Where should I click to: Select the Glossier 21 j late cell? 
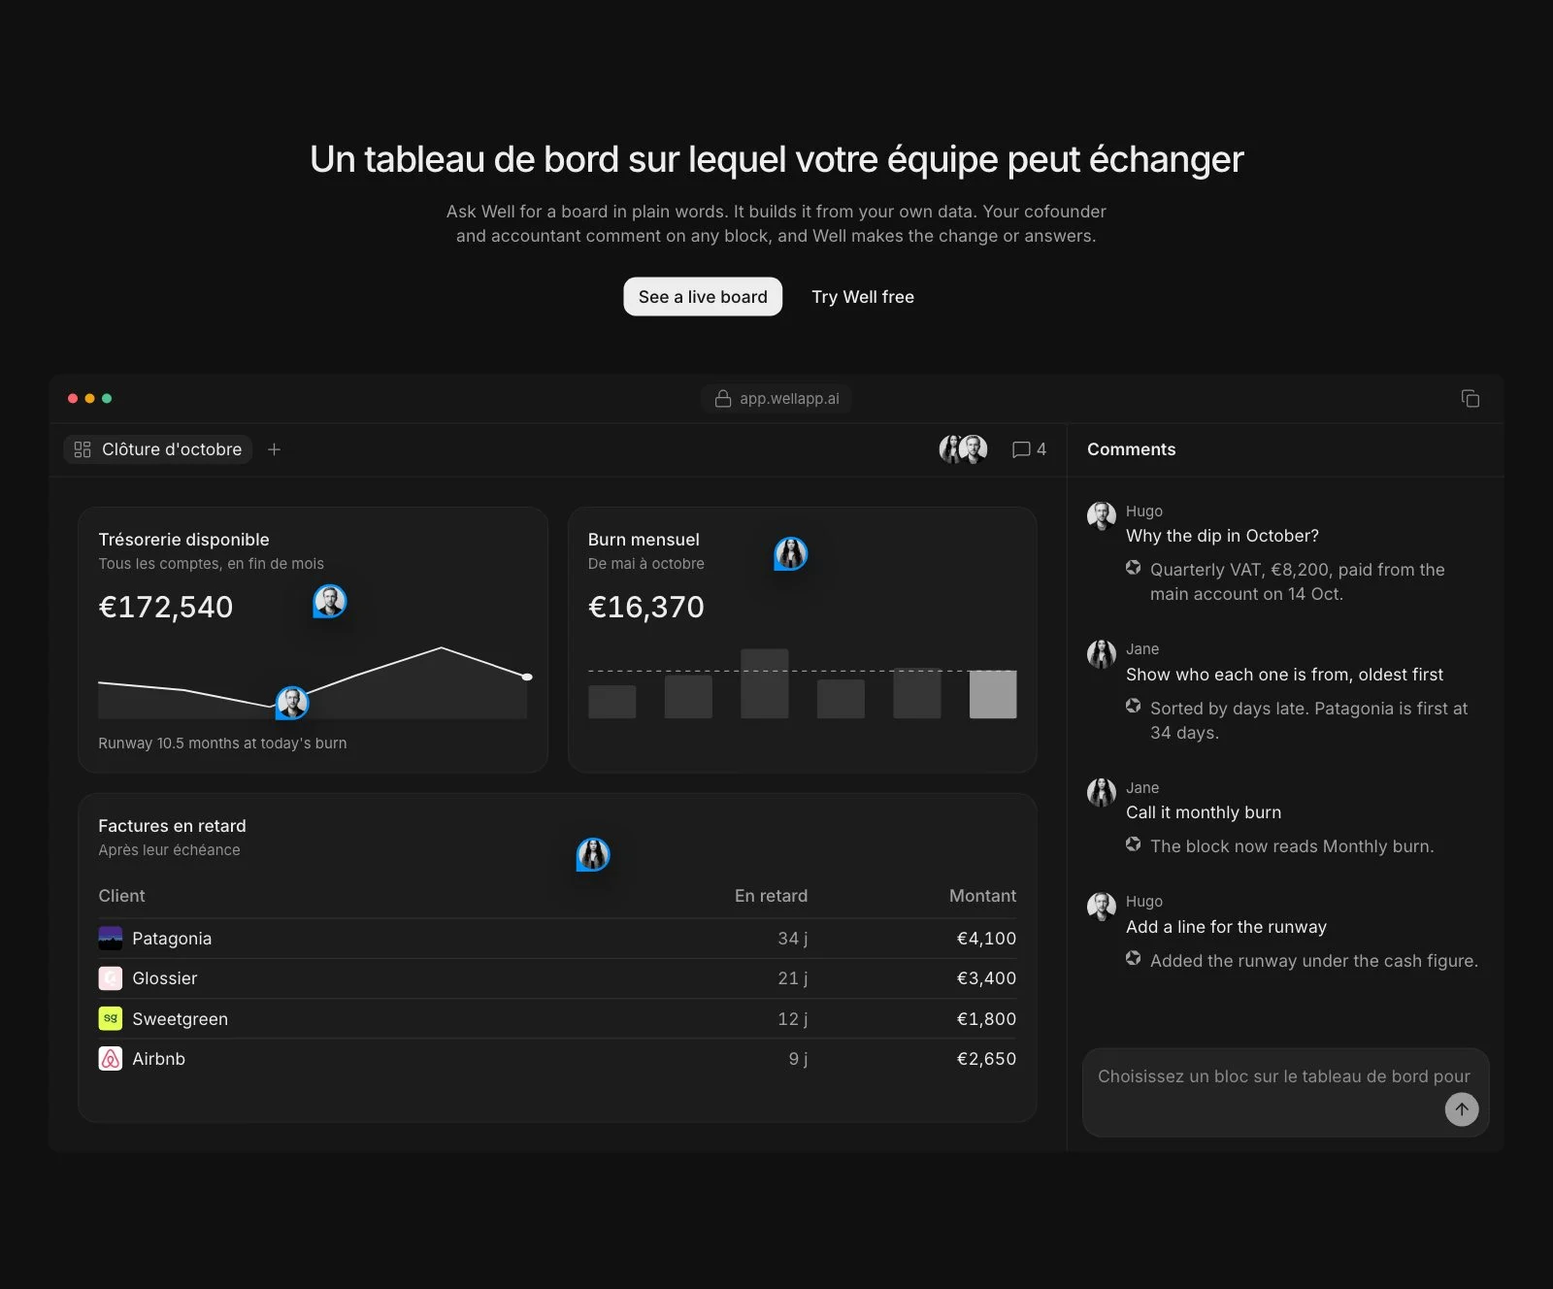792,978
